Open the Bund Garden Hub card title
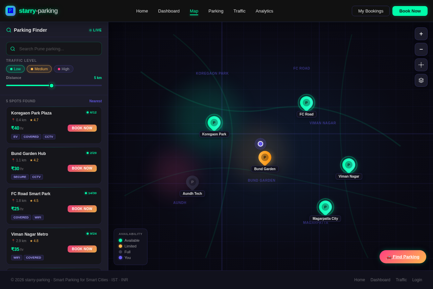The width and height of the screenshot is (433, 289). [x=28, y=154]
